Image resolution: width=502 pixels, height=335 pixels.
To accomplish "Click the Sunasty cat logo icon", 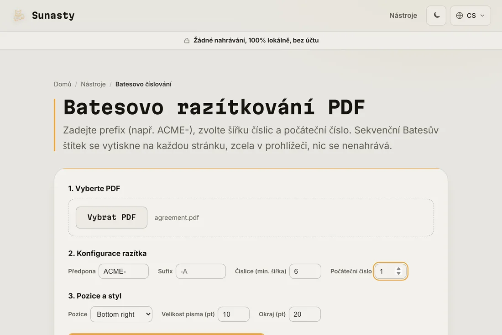I will click(19, 16).
